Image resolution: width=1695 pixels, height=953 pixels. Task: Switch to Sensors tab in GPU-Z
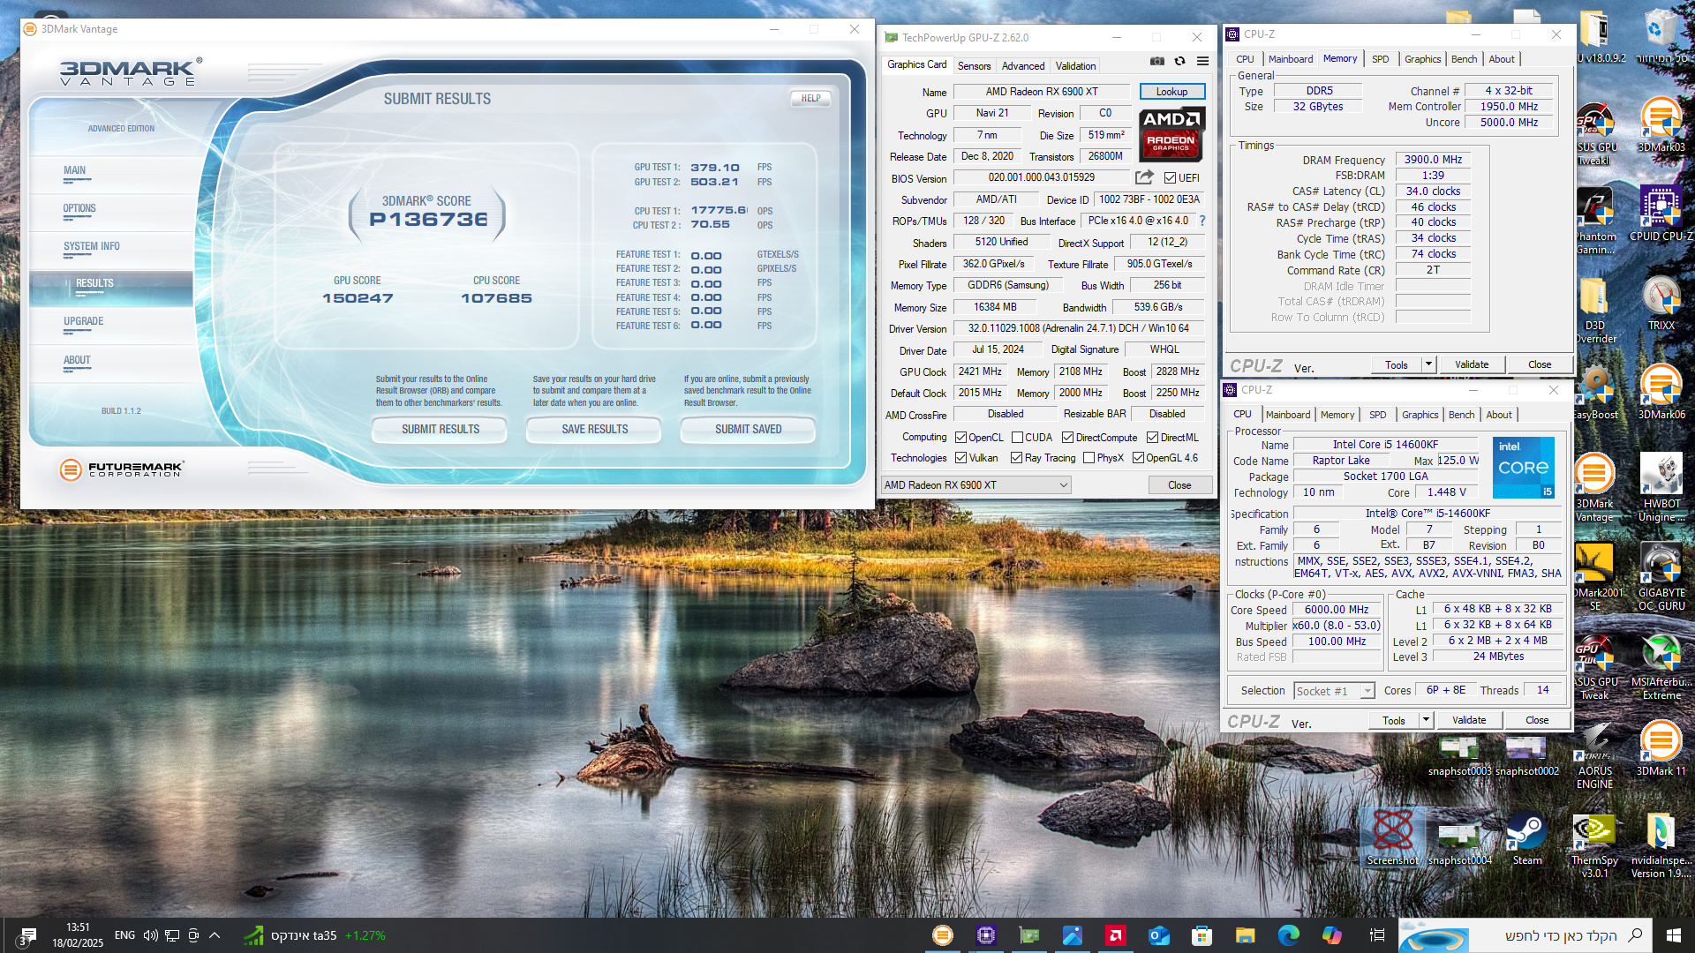[975, 66]
